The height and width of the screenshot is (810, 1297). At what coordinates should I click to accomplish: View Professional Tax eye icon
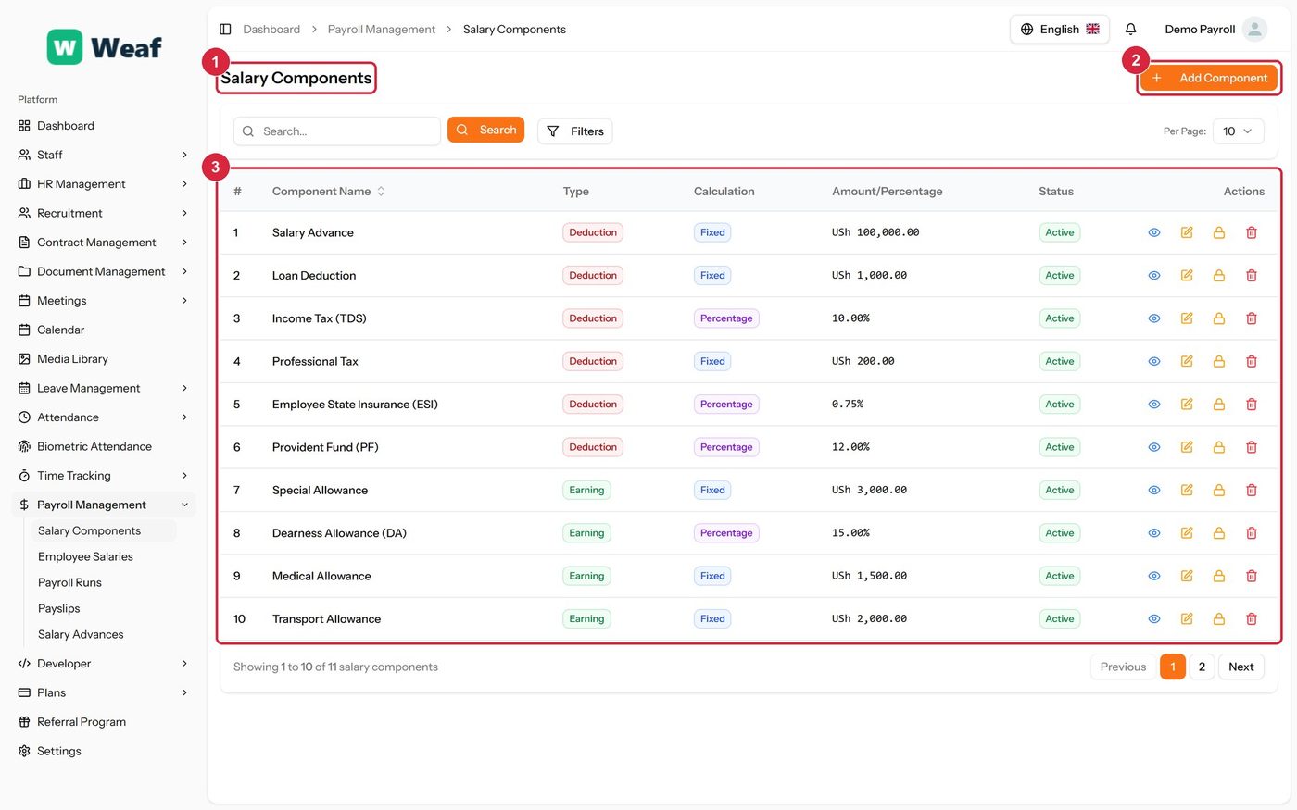(x=1154, y=361)
